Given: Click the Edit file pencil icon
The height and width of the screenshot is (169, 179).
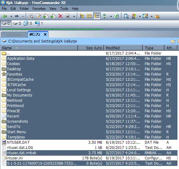Looking at the screenshot, I should click(38, 16).
